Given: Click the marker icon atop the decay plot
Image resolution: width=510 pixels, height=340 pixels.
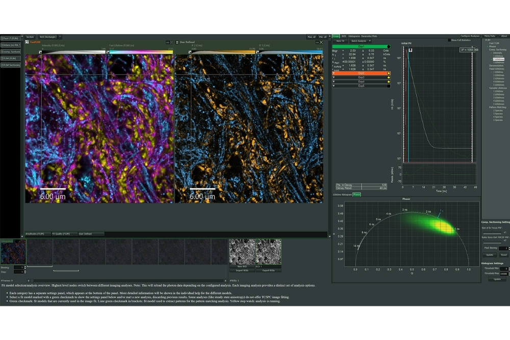Looking at the screenshot, I should point(410,50).
